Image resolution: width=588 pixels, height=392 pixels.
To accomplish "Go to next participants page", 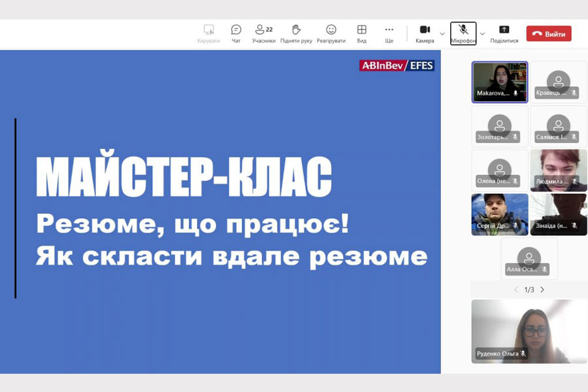I will [x=542, y=289].
